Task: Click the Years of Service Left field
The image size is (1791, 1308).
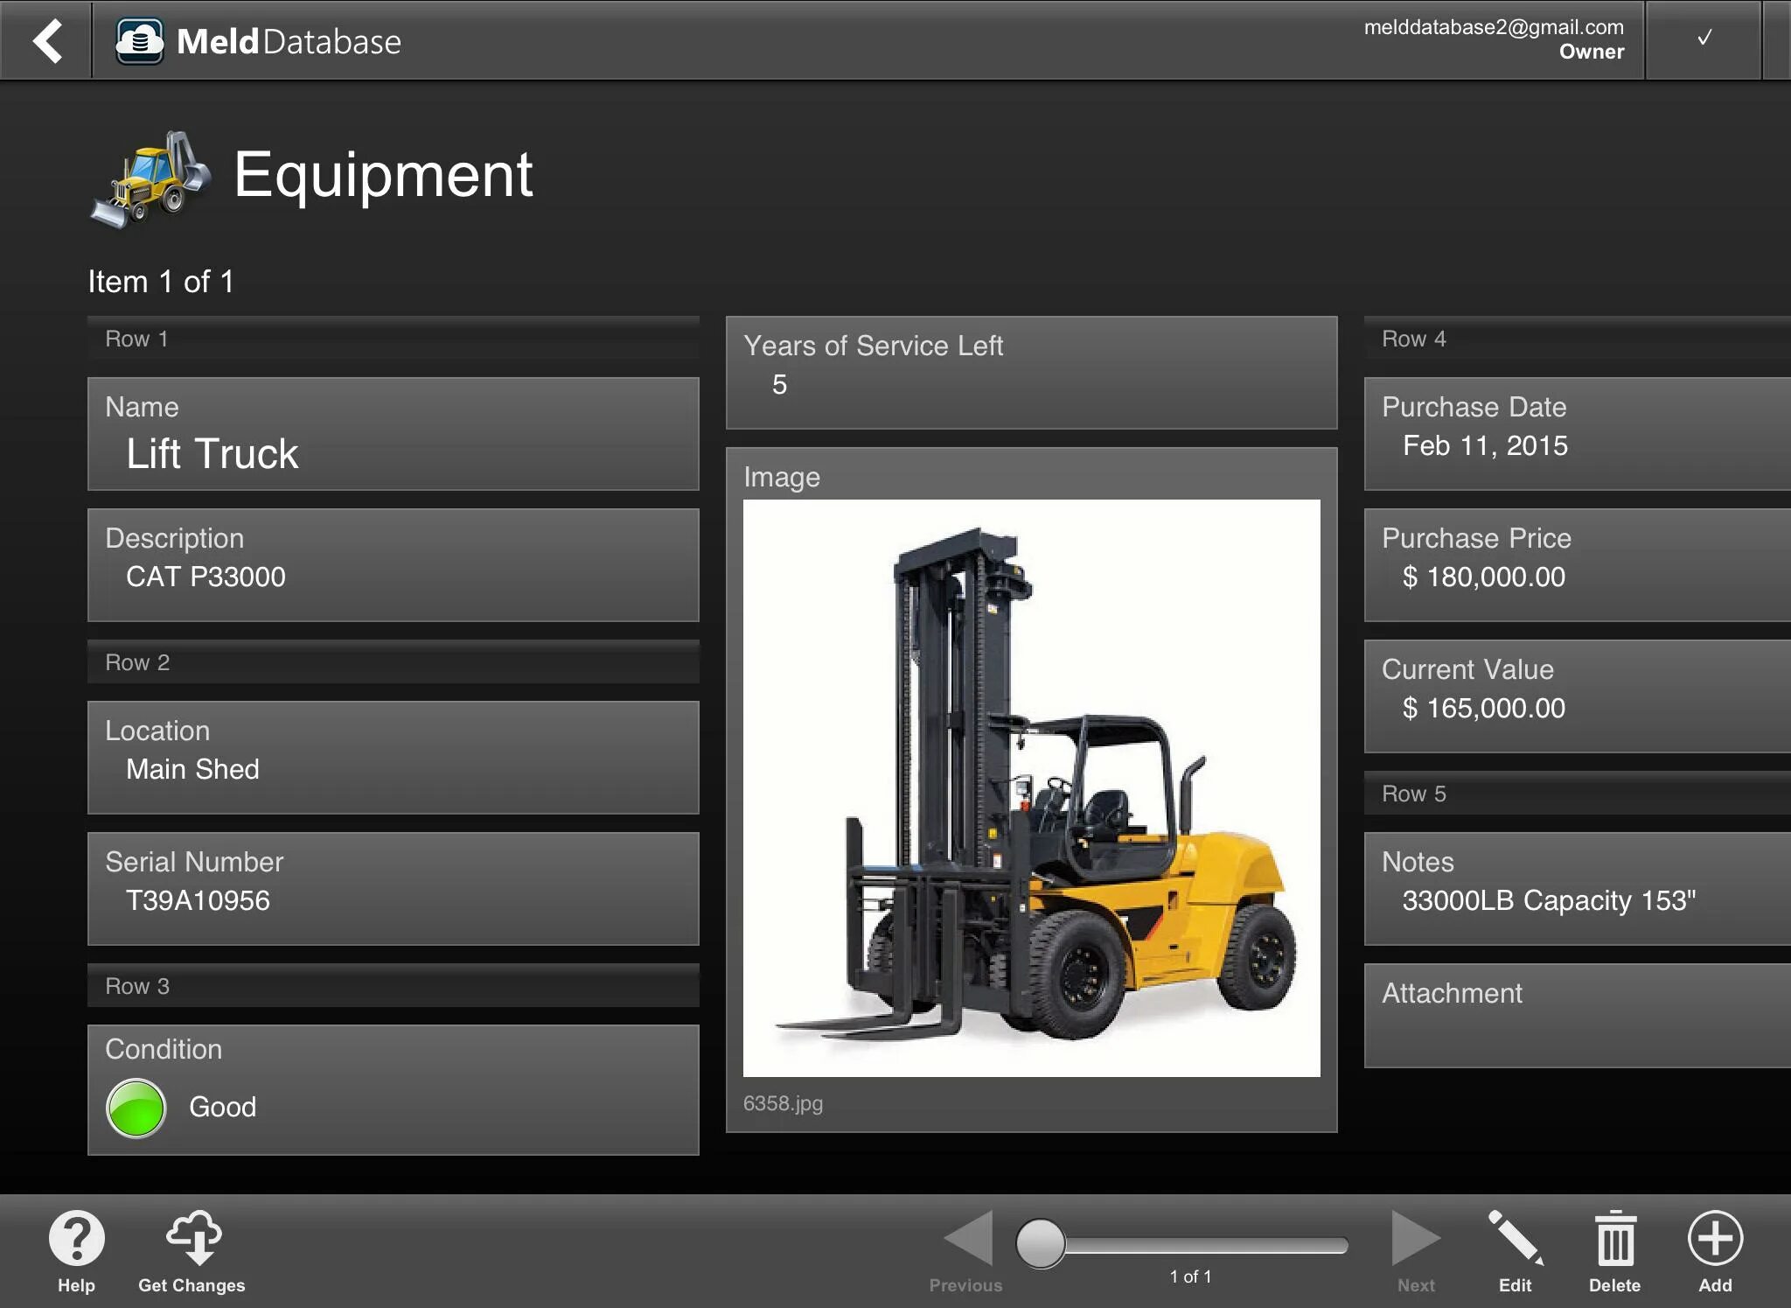Action: point(1032,373)
